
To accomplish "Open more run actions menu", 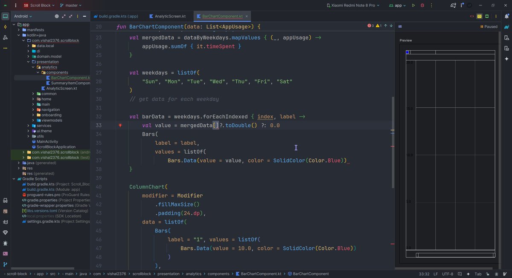I will pos(432,6).
